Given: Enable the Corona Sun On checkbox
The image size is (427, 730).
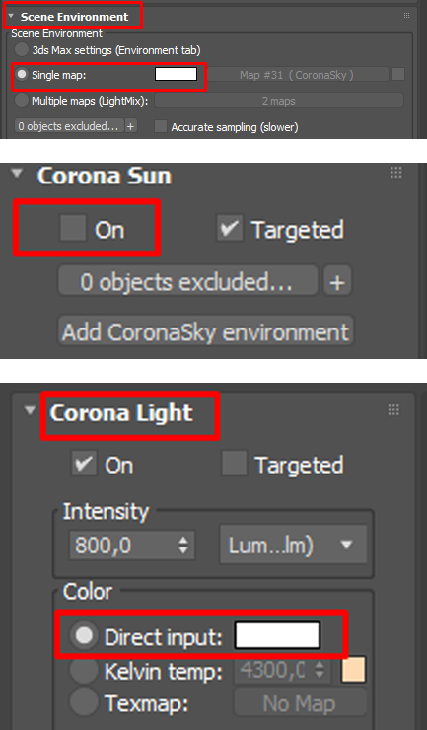Looking at the screenshot, I should [x=73, y=228].
